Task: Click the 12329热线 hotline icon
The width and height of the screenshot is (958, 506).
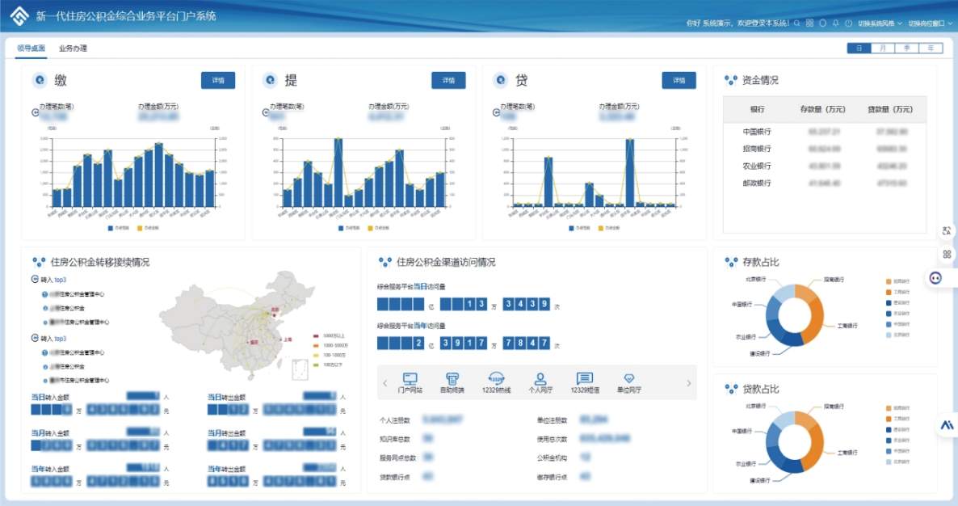Action: coord(498,380)
